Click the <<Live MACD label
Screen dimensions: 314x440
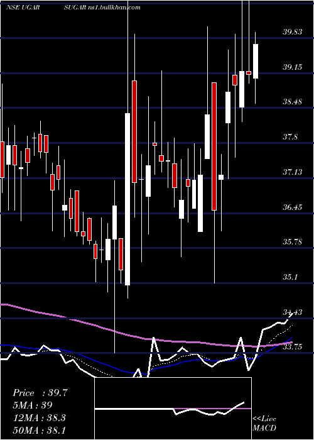pyautogui.click(x=264, y=424)
